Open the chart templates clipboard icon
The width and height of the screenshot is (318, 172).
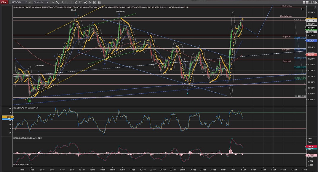click(95, 2)
